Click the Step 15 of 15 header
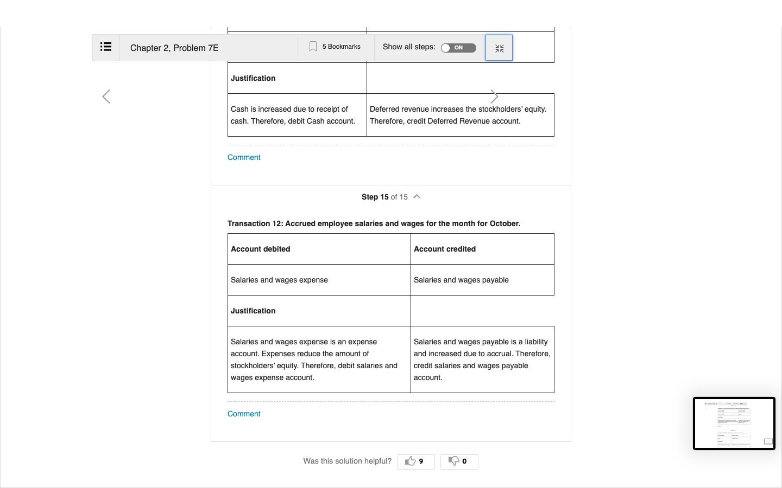782x488 pixels. pyautogui.click(x=384, y=197)
